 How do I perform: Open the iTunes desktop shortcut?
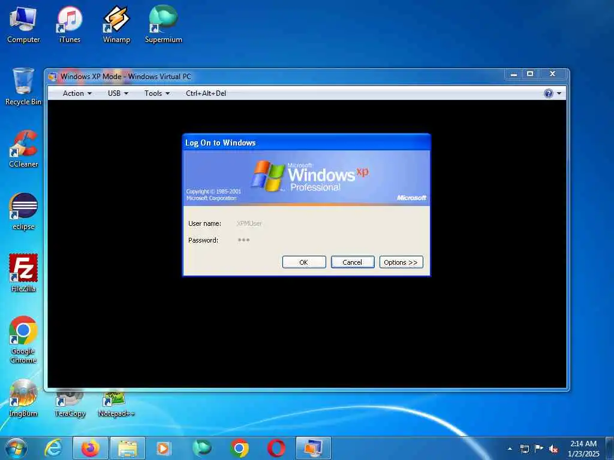click(x=70, y=24)
